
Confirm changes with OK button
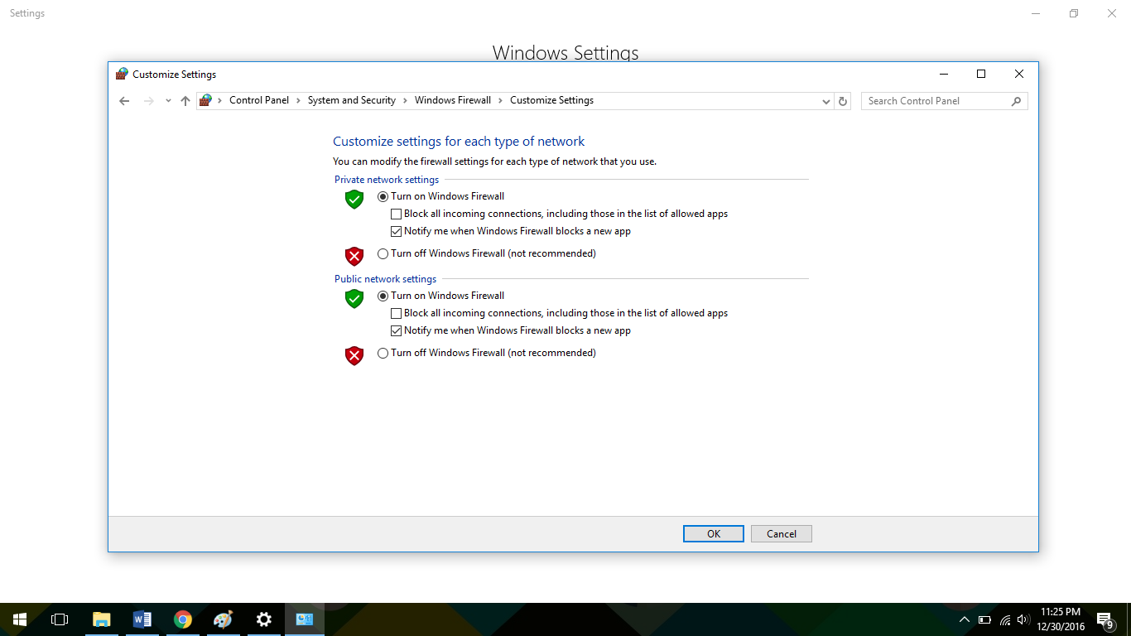(714, 534)
